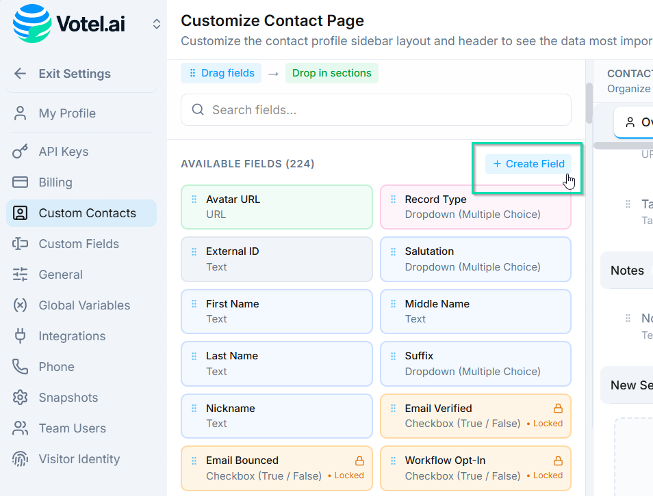Click the Snapshots gear icon
The height and width of the screenshot is (496, 653).
(21, 398)
